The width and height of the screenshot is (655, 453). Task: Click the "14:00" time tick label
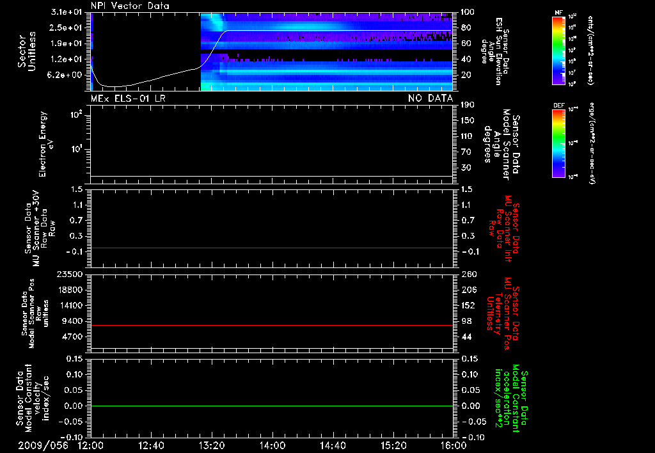tap(272, 445)
